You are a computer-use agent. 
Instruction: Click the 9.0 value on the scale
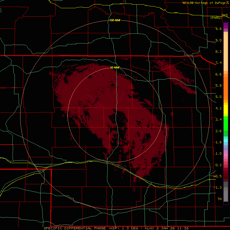click(218, 40)
